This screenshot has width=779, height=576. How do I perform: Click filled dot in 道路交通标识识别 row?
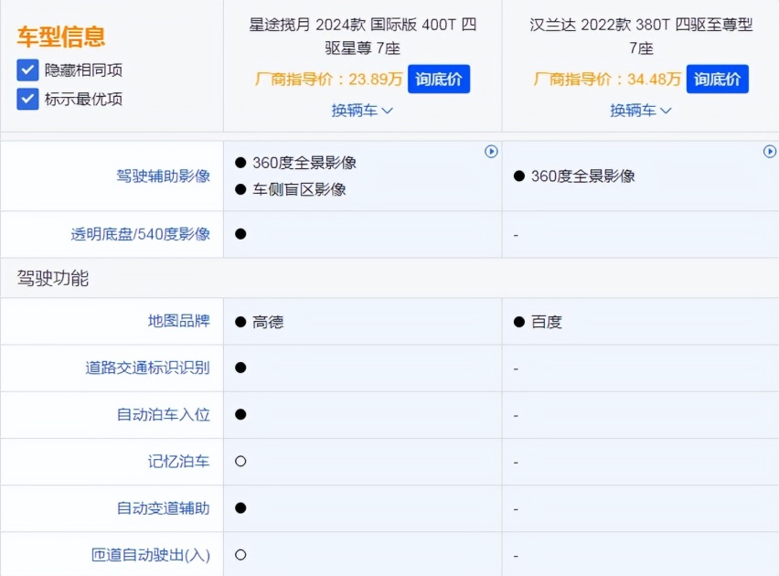(x=240, y=368)
